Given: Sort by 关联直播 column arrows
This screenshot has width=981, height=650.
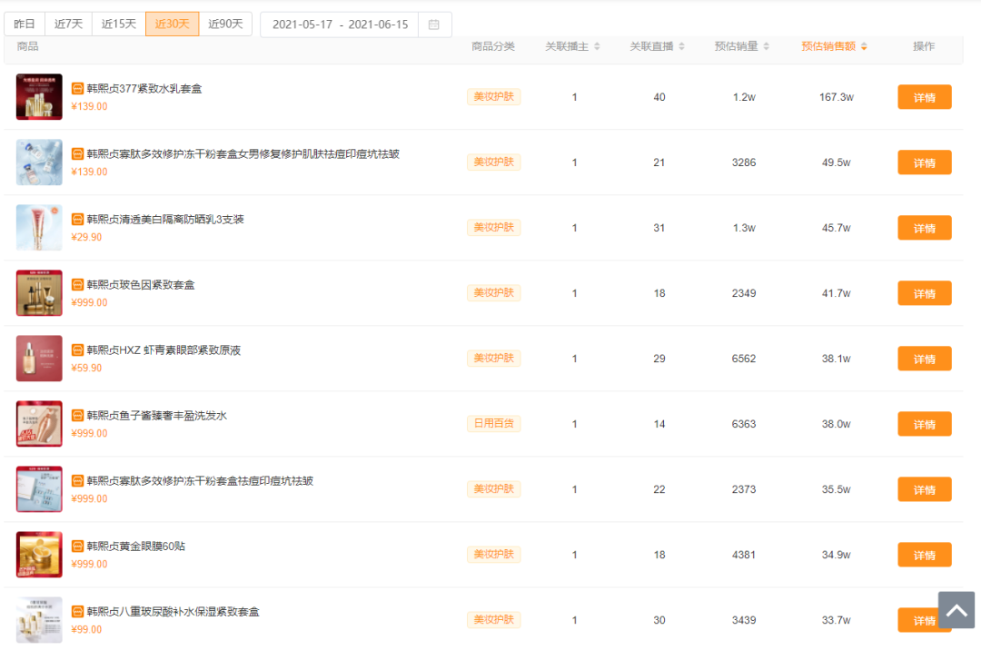Looking at the screenshot, I should pyautogui.click(x=681, y=46).
